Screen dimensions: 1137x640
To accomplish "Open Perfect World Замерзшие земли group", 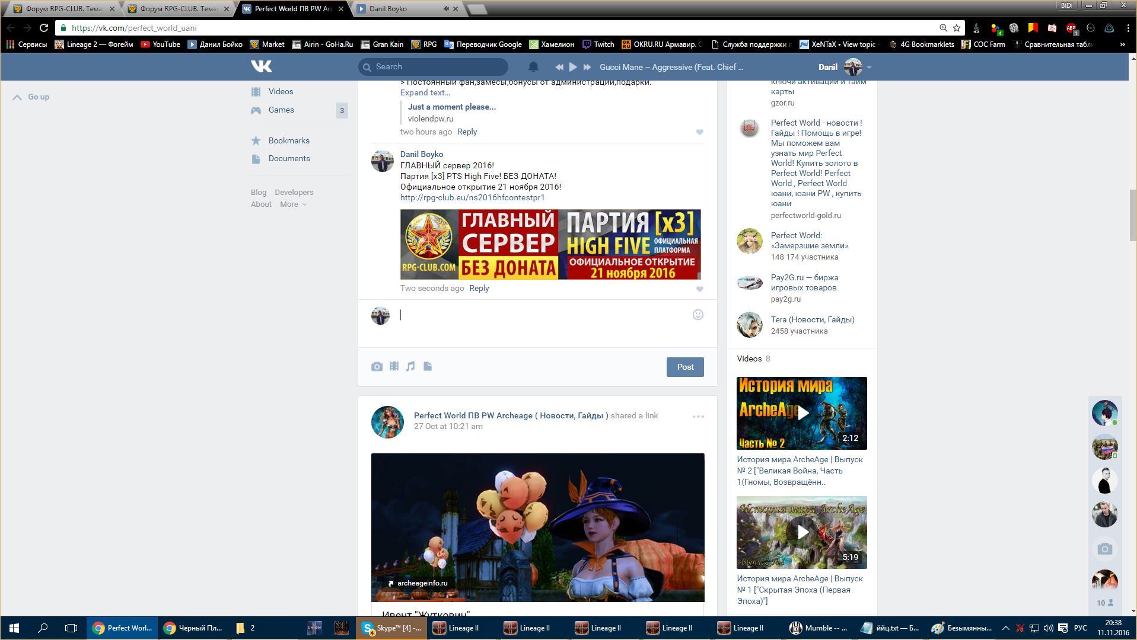I will [810, 240].
